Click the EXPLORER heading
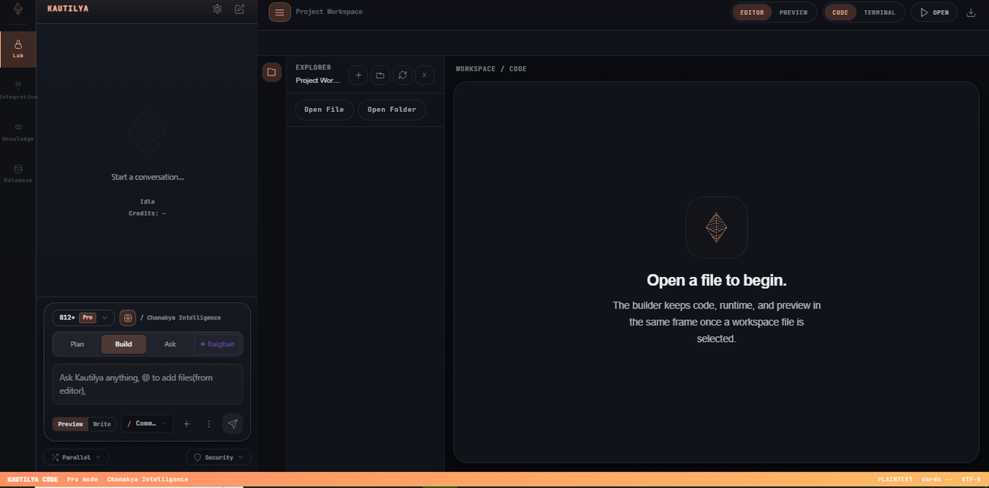This screenshot has height=488, width=989. point(313,67)
